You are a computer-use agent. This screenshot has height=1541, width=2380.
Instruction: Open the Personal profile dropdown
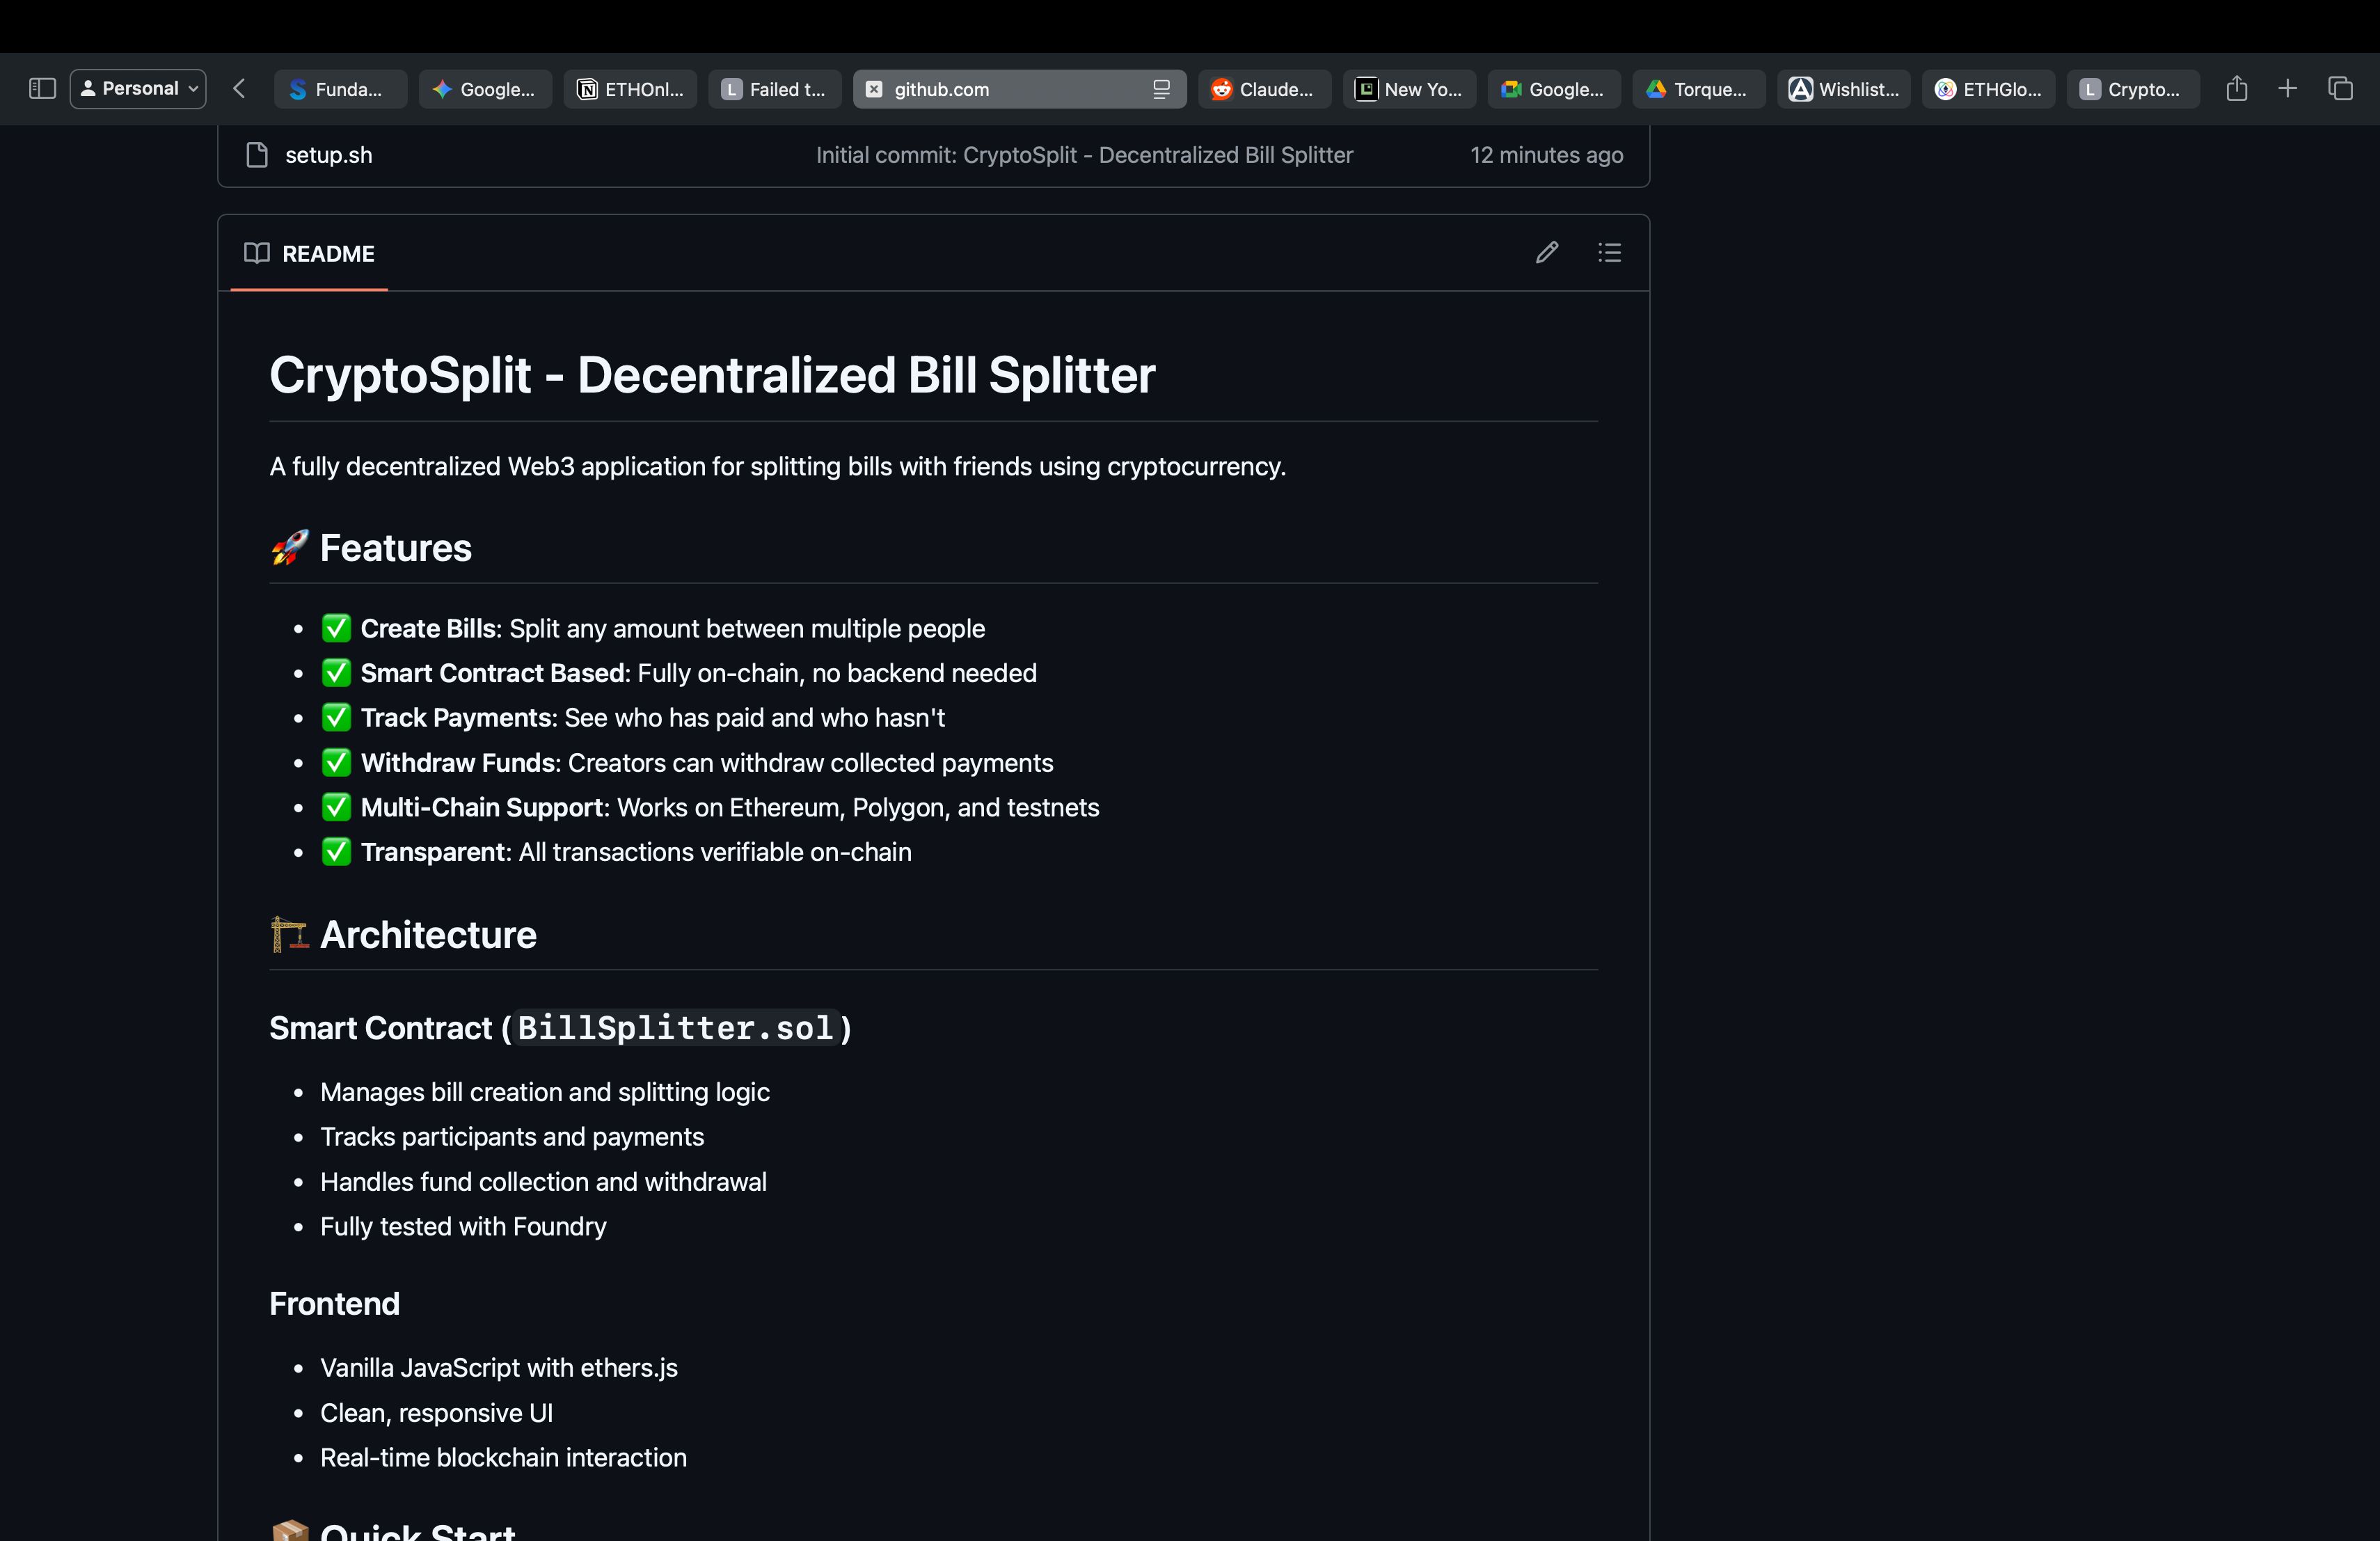(x=138, y=89)
